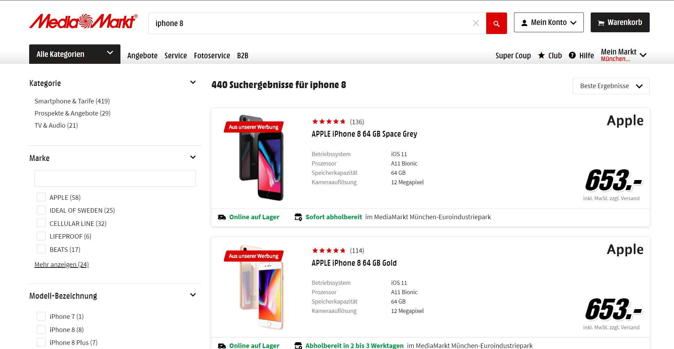Click the delivery truck icon next to Online auf Lager
Screen dimensions: 674x349
point(222,217)
